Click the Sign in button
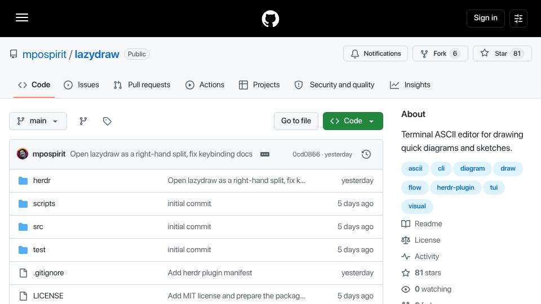541x304 pixels. click(x=485, y=18)
